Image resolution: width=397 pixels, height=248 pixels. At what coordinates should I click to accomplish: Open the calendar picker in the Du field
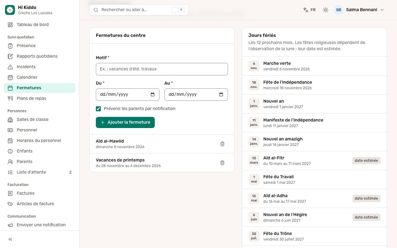(153, 95)
